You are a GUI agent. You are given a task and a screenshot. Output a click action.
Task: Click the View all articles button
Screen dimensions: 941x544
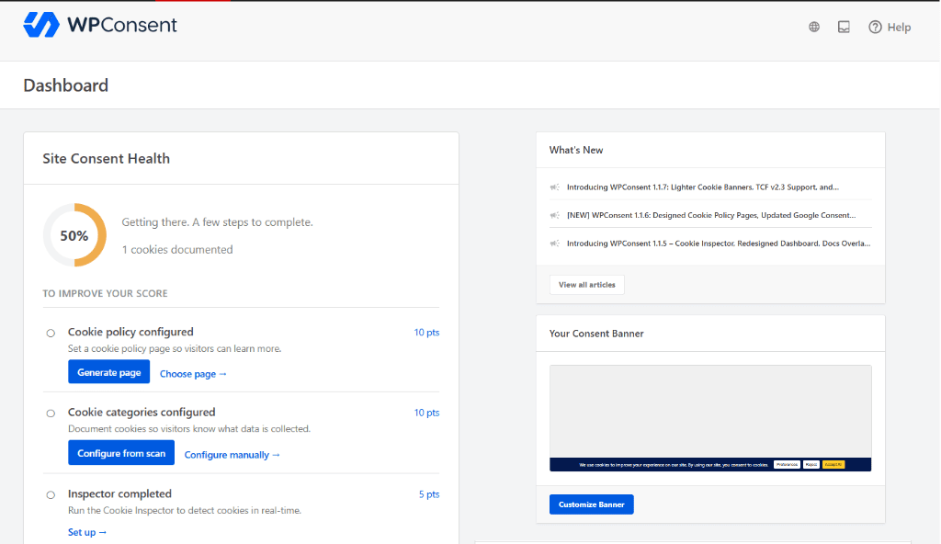[587, 285]
